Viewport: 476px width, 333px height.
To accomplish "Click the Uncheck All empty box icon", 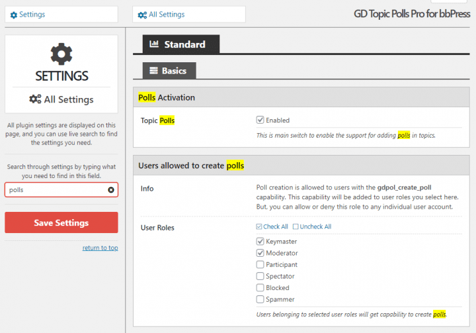I will 296,226.
